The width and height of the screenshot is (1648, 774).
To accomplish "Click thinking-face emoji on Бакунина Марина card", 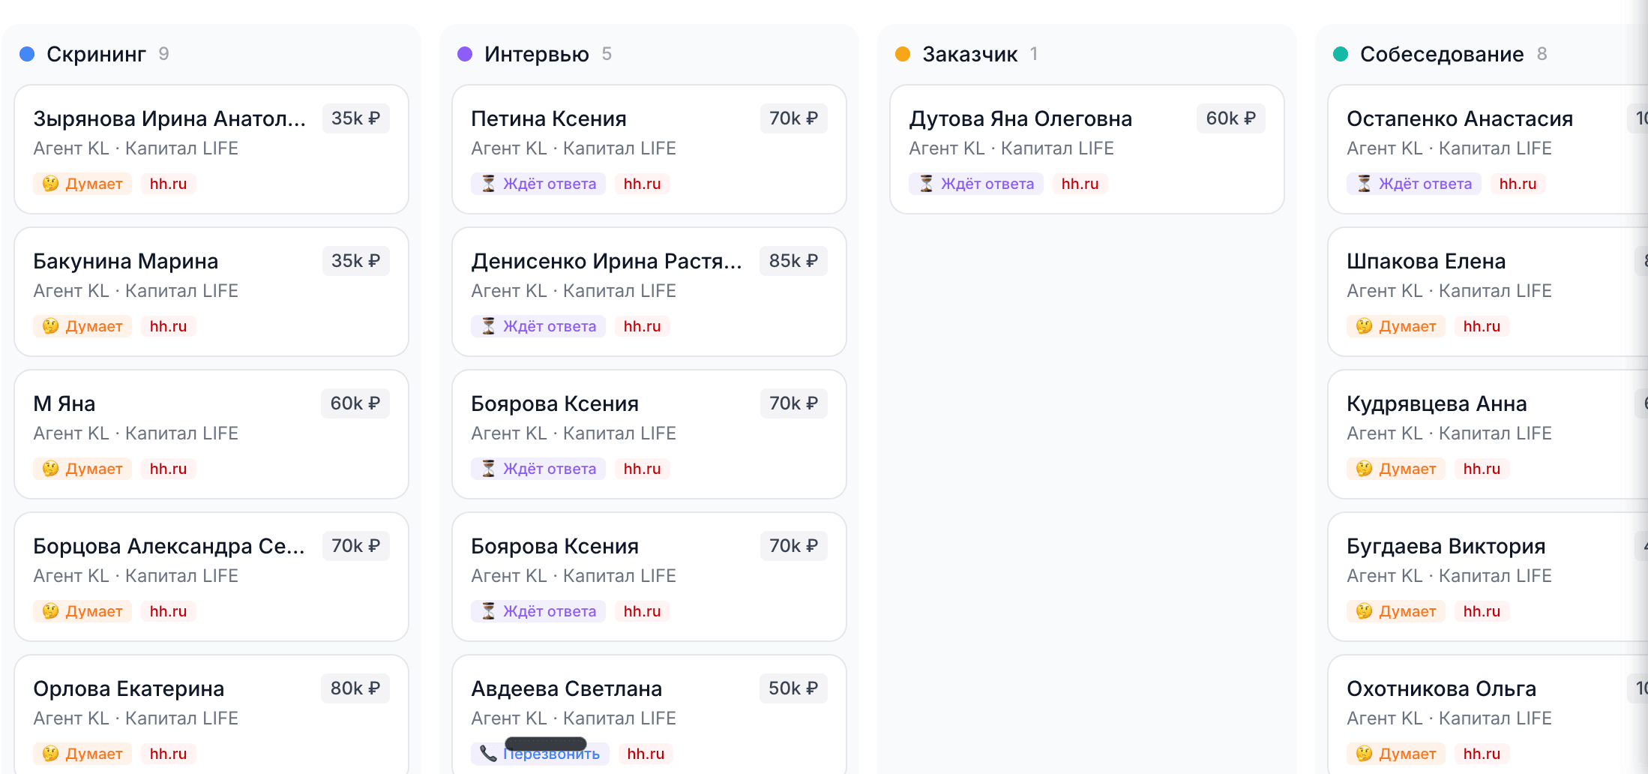I will pyautogui.click(x=50, y=326).
